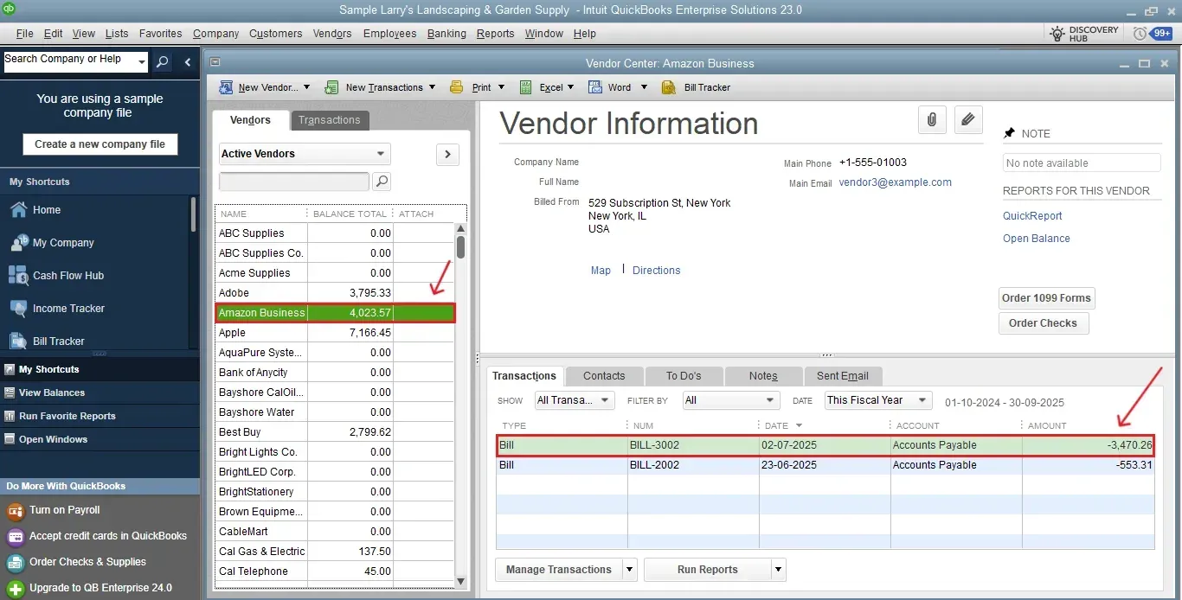The image size is (1182, 600).
Task: Click the Search Company or Help field
Action: 68,62
